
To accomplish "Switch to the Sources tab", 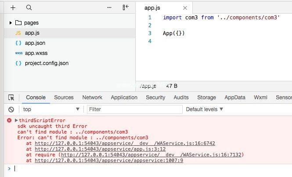I will click(64, 98).
